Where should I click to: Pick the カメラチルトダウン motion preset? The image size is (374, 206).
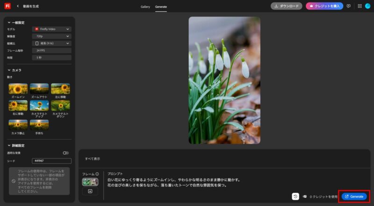click(61, 106)
